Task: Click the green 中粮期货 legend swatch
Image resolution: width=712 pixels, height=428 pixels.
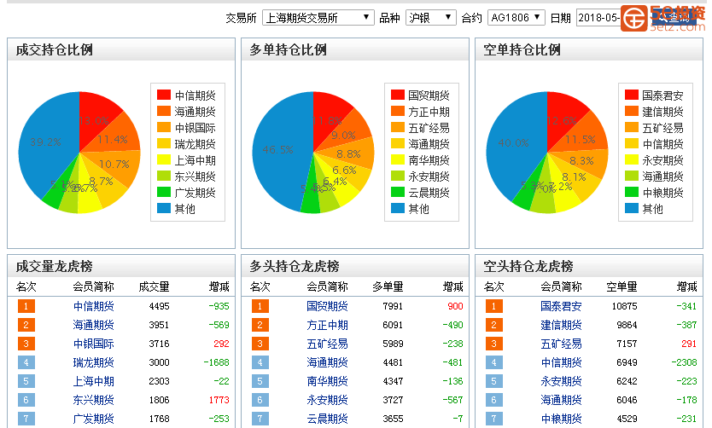Action: point(631,192)
